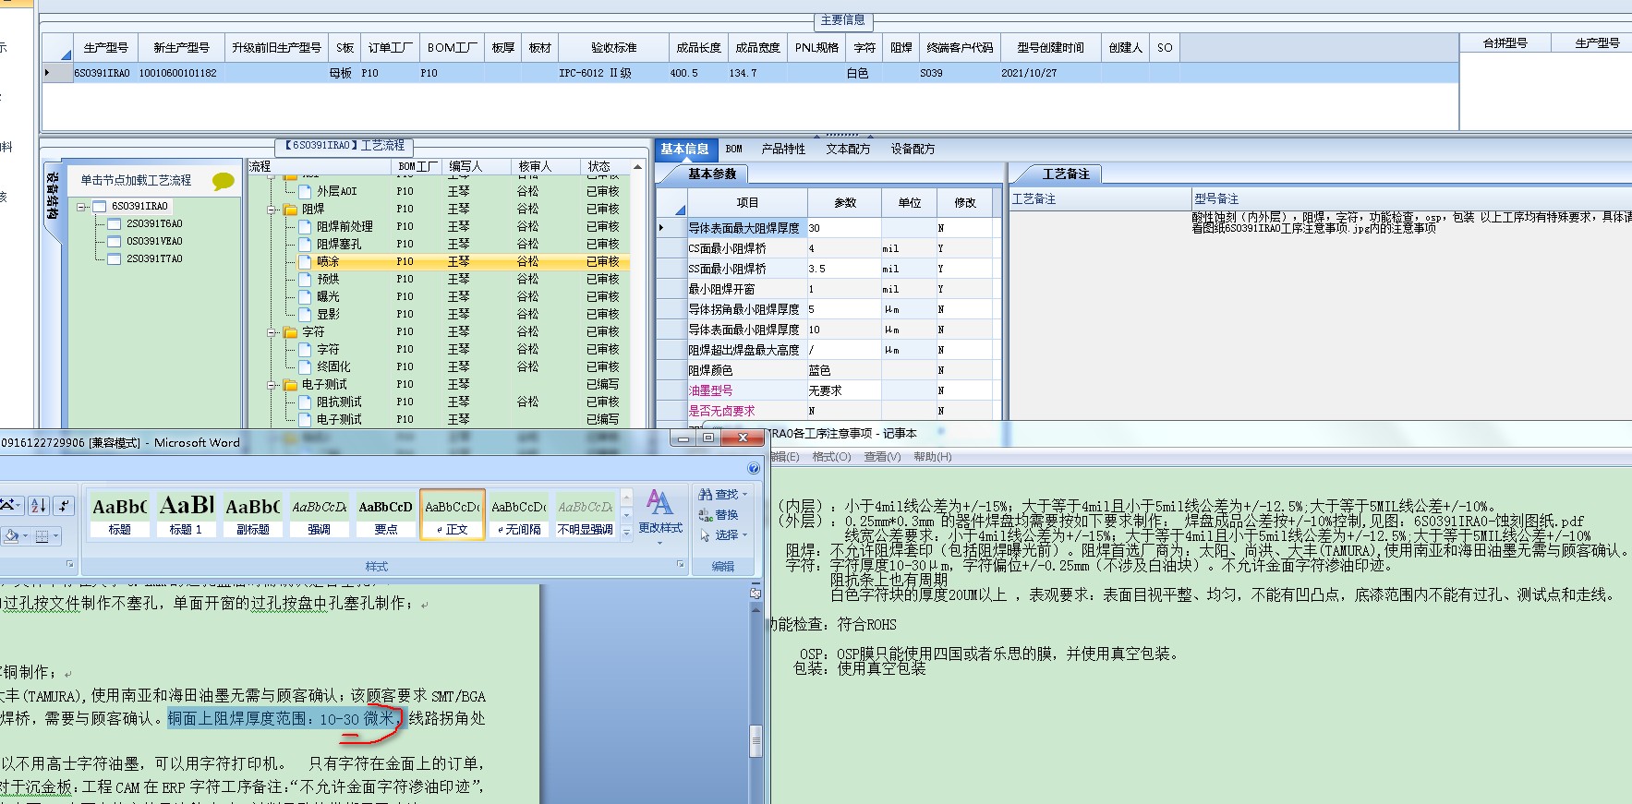This screenshot has height=804, width=1632.
Task: Click icon of 2S0391T6A0 node
Action: [x=115, y=224]
